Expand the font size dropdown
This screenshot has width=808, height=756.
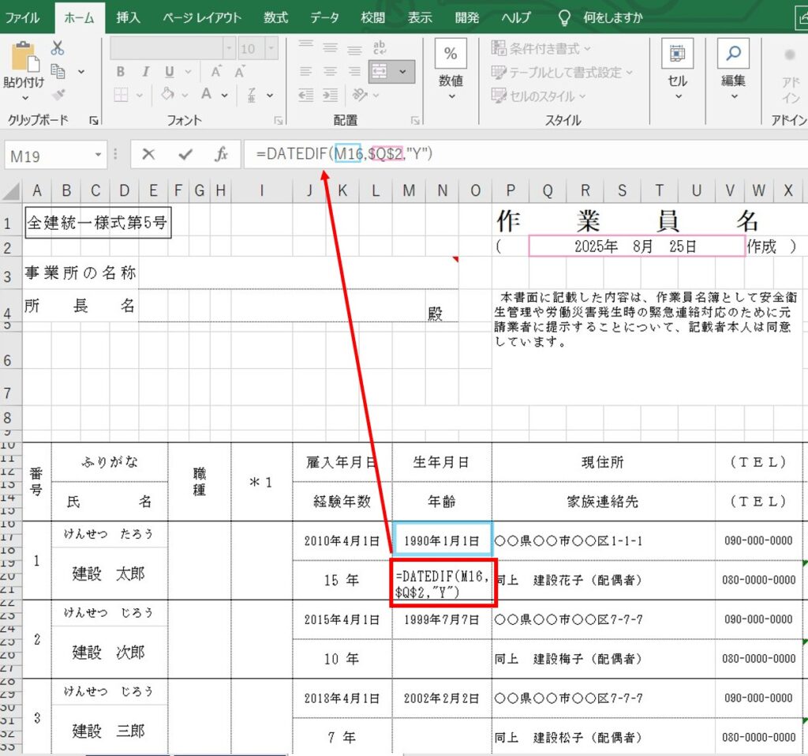coord(271,48)
